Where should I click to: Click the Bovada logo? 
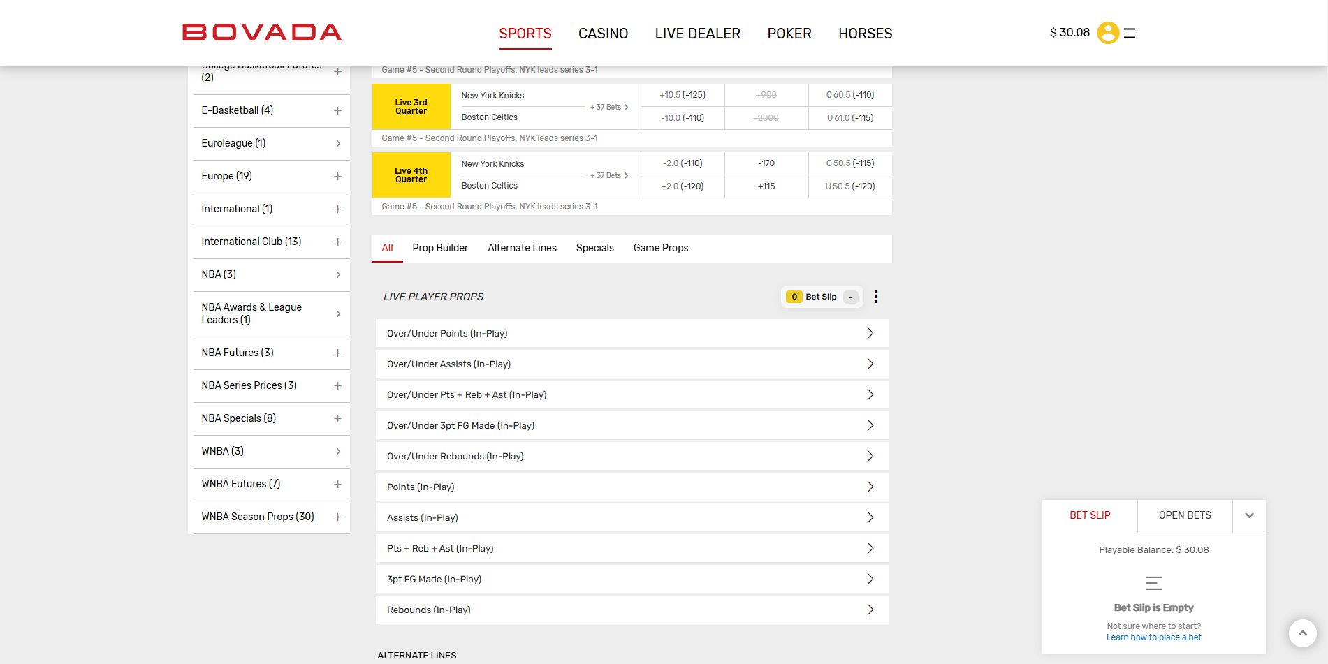(262, 33)
